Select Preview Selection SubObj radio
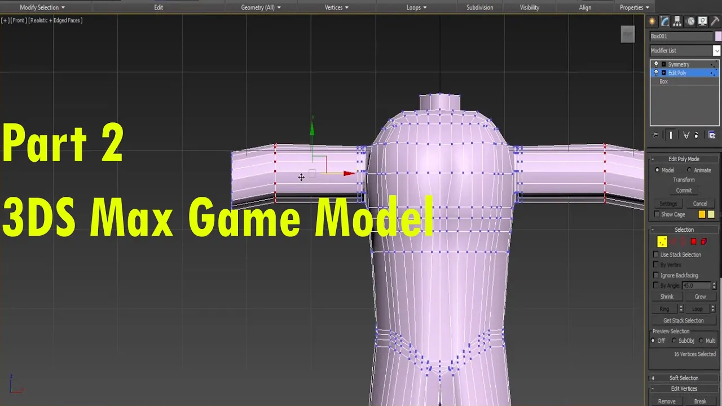 [674, 341]
